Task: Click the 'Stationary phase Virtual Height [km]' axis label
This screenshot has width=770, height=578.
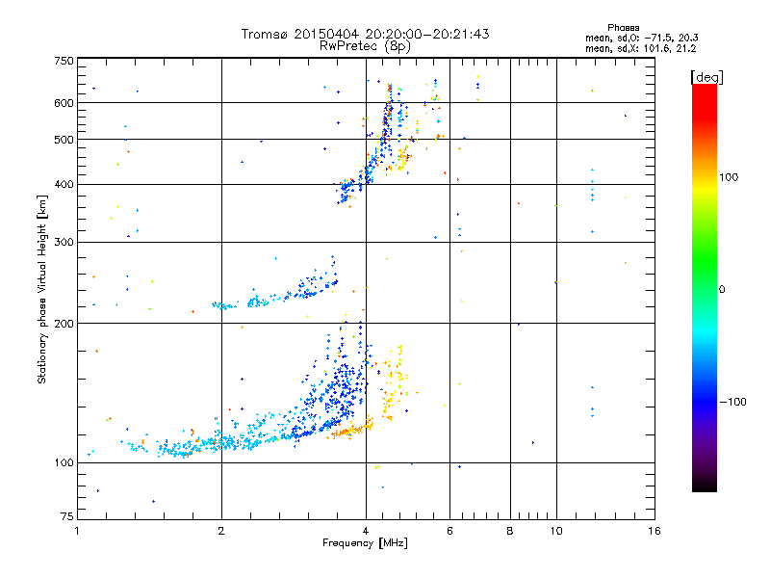Action: [x=42, y=290]
